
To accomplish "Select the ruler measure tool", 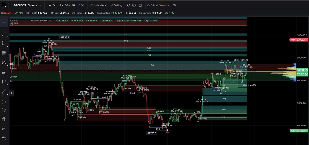I will click(4, 91).
